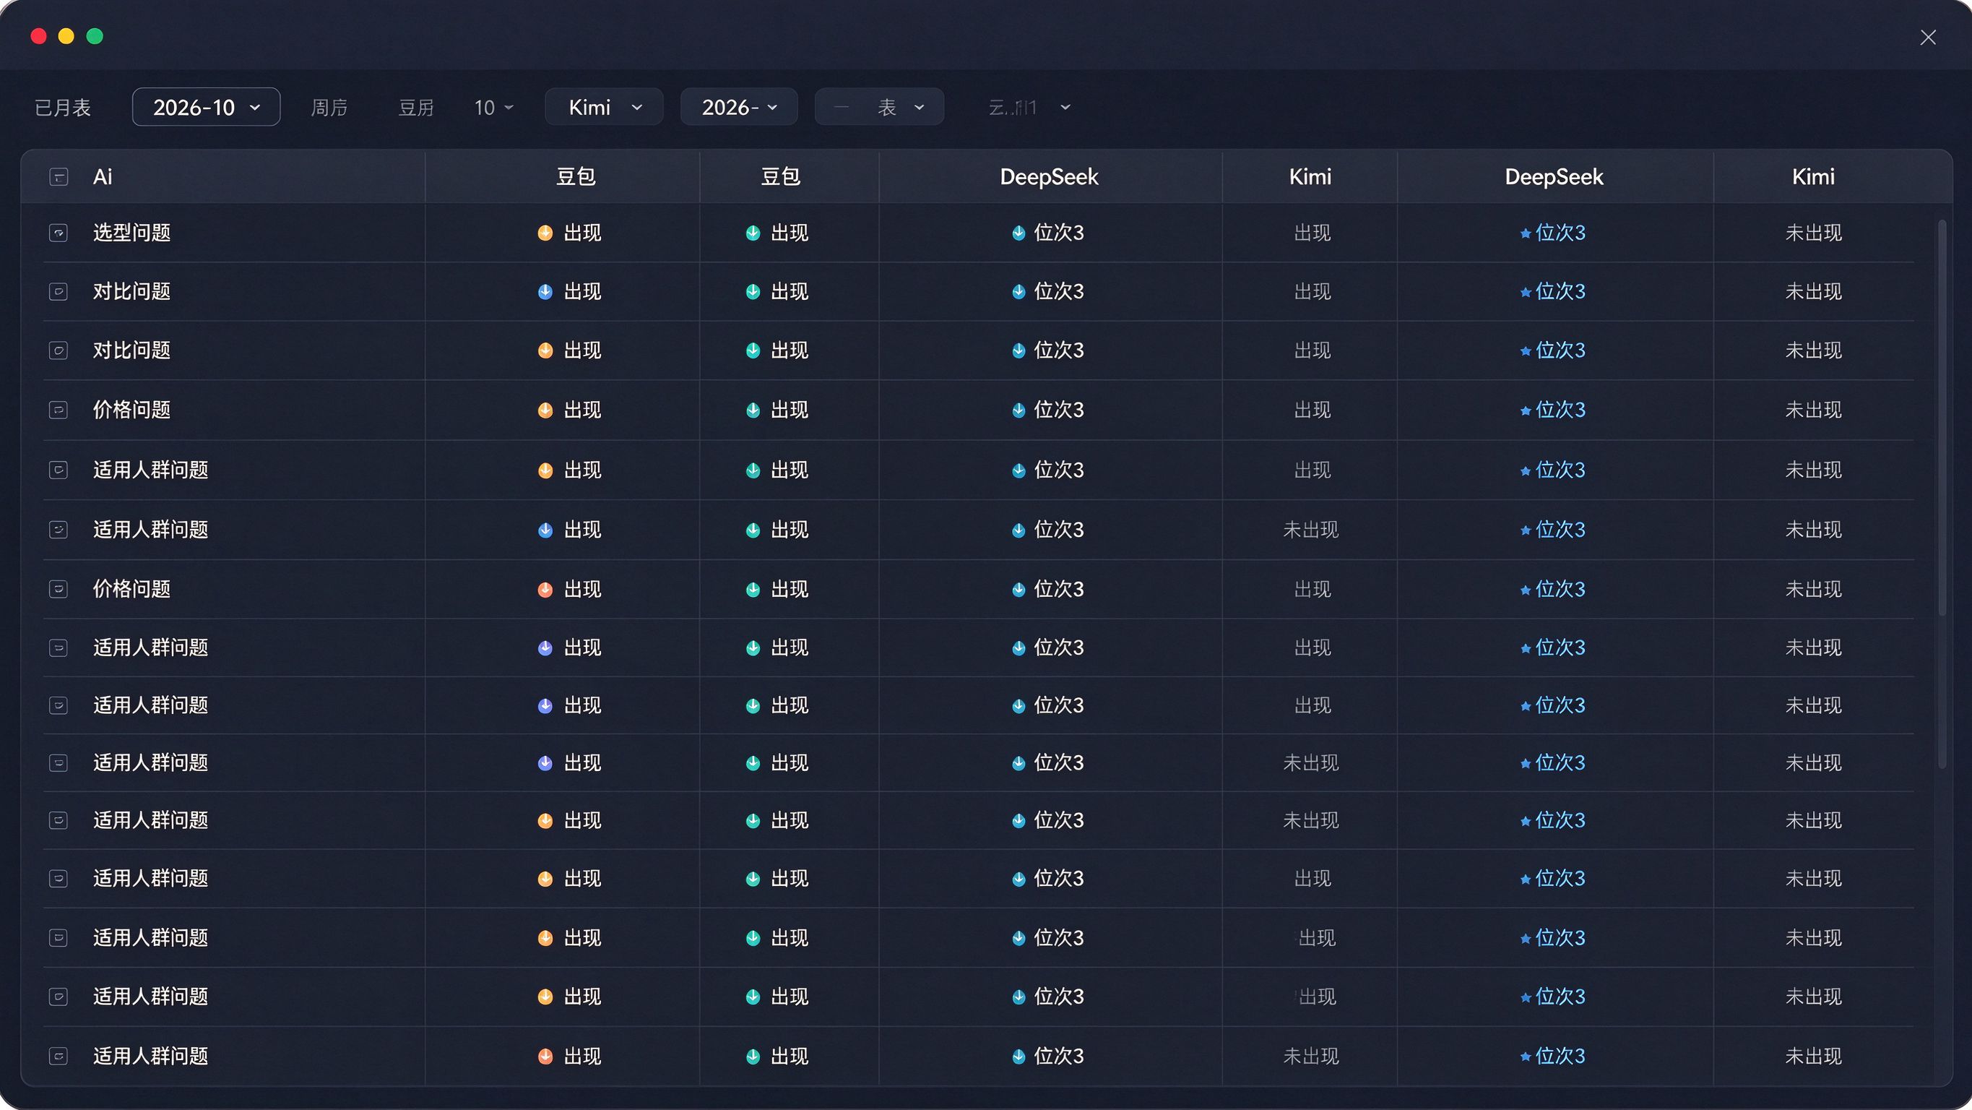Switch to the 已月表 tab

pyautogui.click(x=63, y=107)
